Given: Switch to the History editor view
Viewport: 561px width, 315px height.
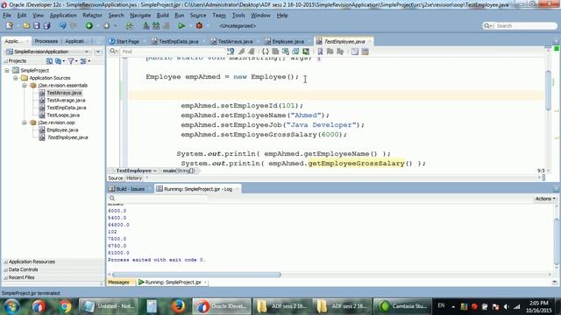Looking at the screenshot, I should click(134, 178).
